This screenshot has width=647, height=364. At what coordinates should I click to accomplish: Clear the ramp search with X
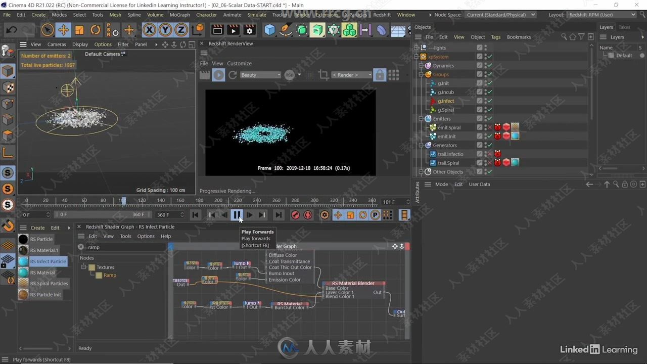pyautogui.click(x=80, y=247)
